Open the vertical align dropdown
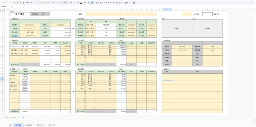 click(x=101, y=2)
